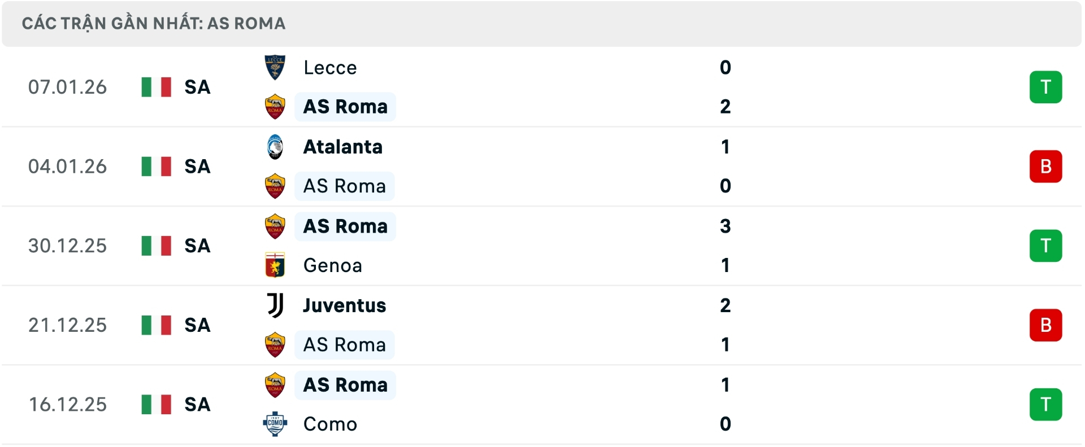Click the Como club badge
1085x447 pixels.
pos(275,424)
